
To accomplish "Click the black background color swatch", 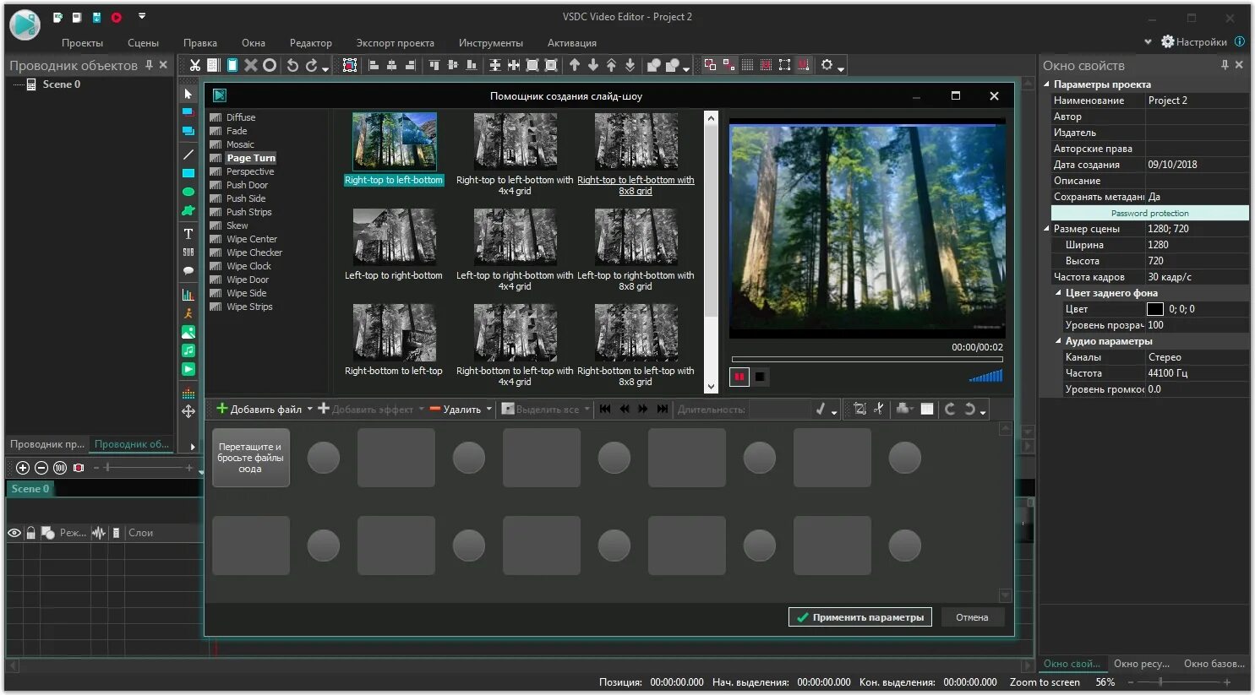I will [1154, 309].
